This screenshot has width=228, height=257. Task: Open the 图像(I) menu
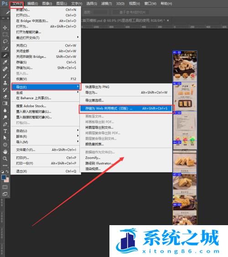coord(47,4)
